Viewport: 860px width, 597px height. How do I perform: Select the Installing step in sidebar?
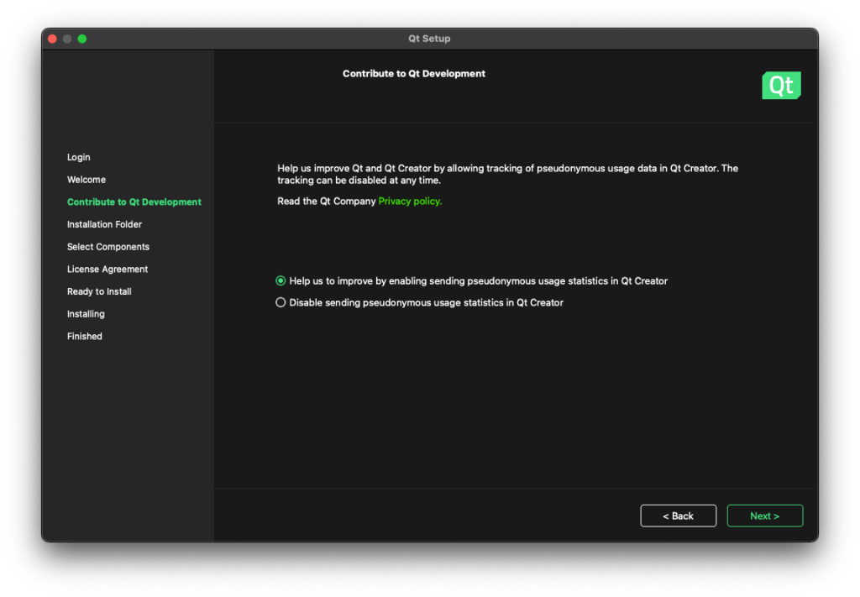tap(86, 314)
